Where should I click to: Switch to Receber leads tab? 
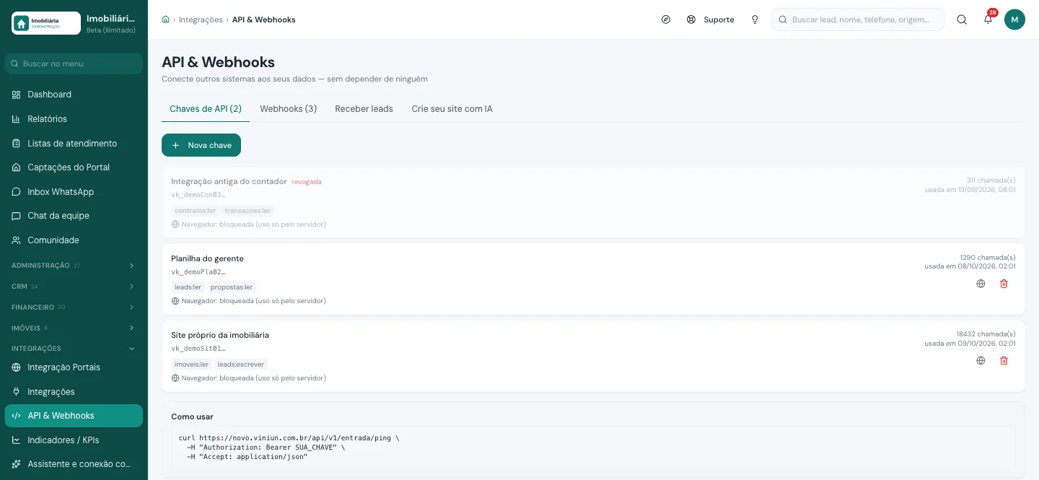pos(364,109)
